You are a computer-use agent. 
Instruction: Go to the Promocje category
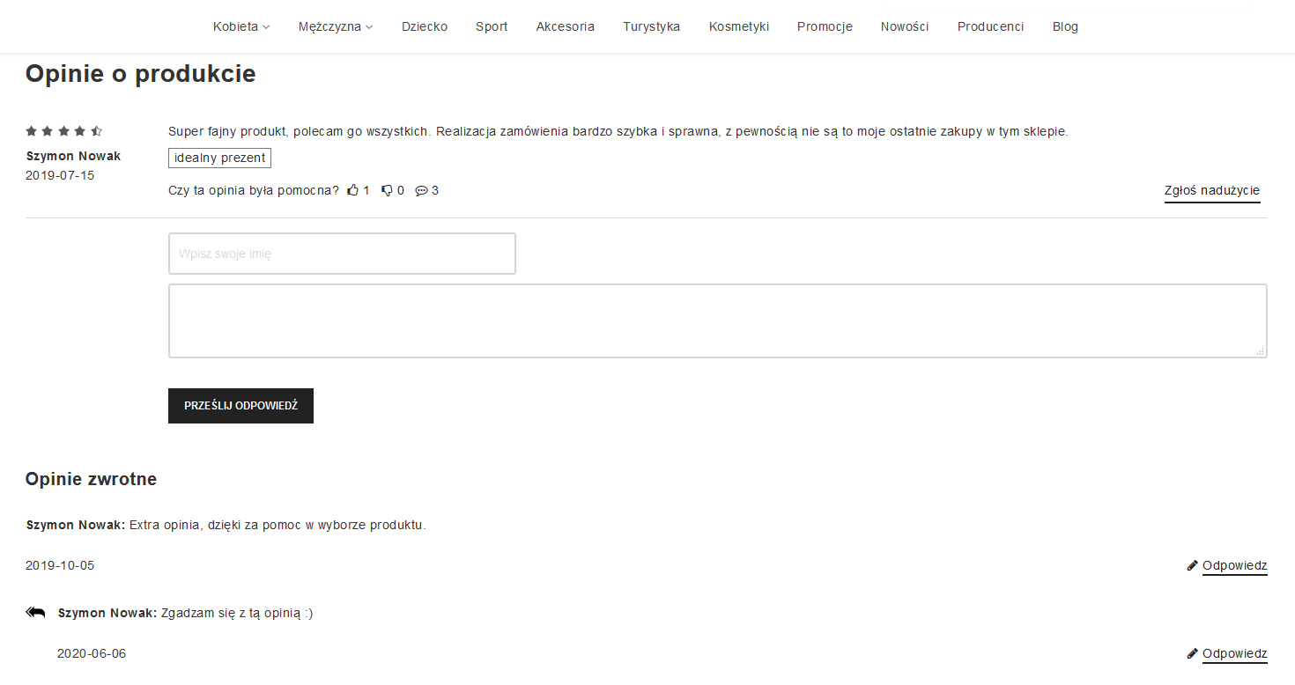point(825,26)
